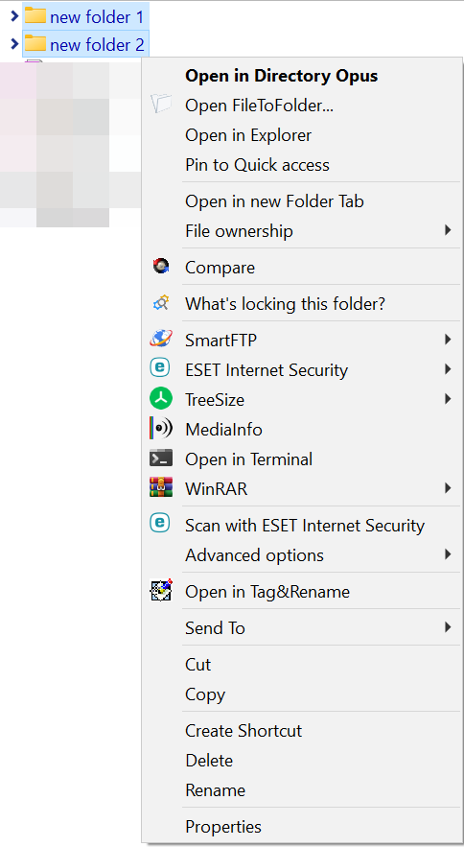This screenshot has height=847, width=464.
Task: Click the MediaInfo speaker icon
Action: [161, 429]
